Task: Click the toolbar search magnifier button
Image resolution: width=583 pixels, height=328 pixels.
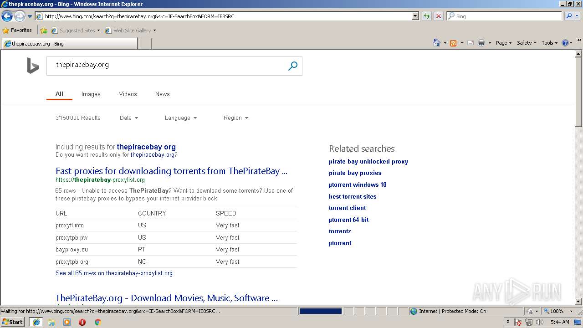Action: click(x=569, y=16)
